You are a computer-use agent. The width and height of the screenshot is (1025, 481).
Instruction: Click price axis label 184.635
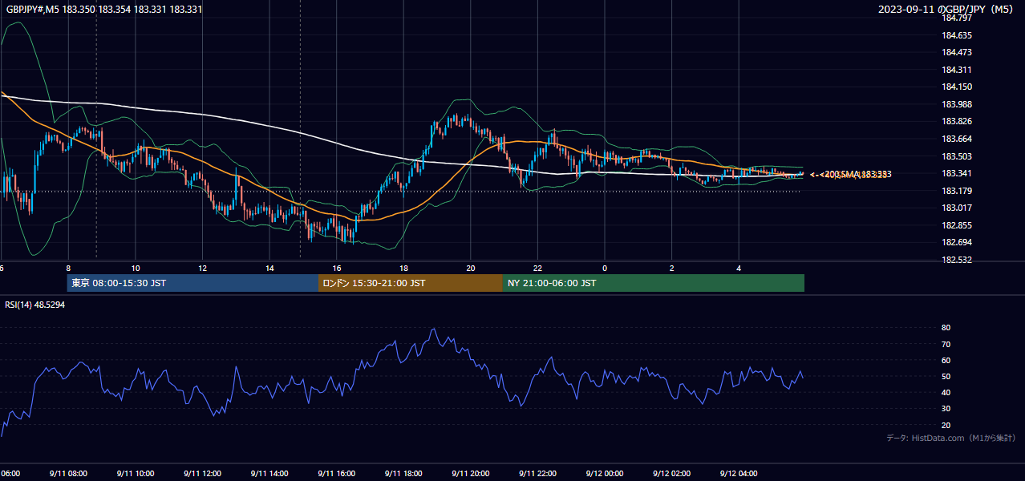point(957,35)
